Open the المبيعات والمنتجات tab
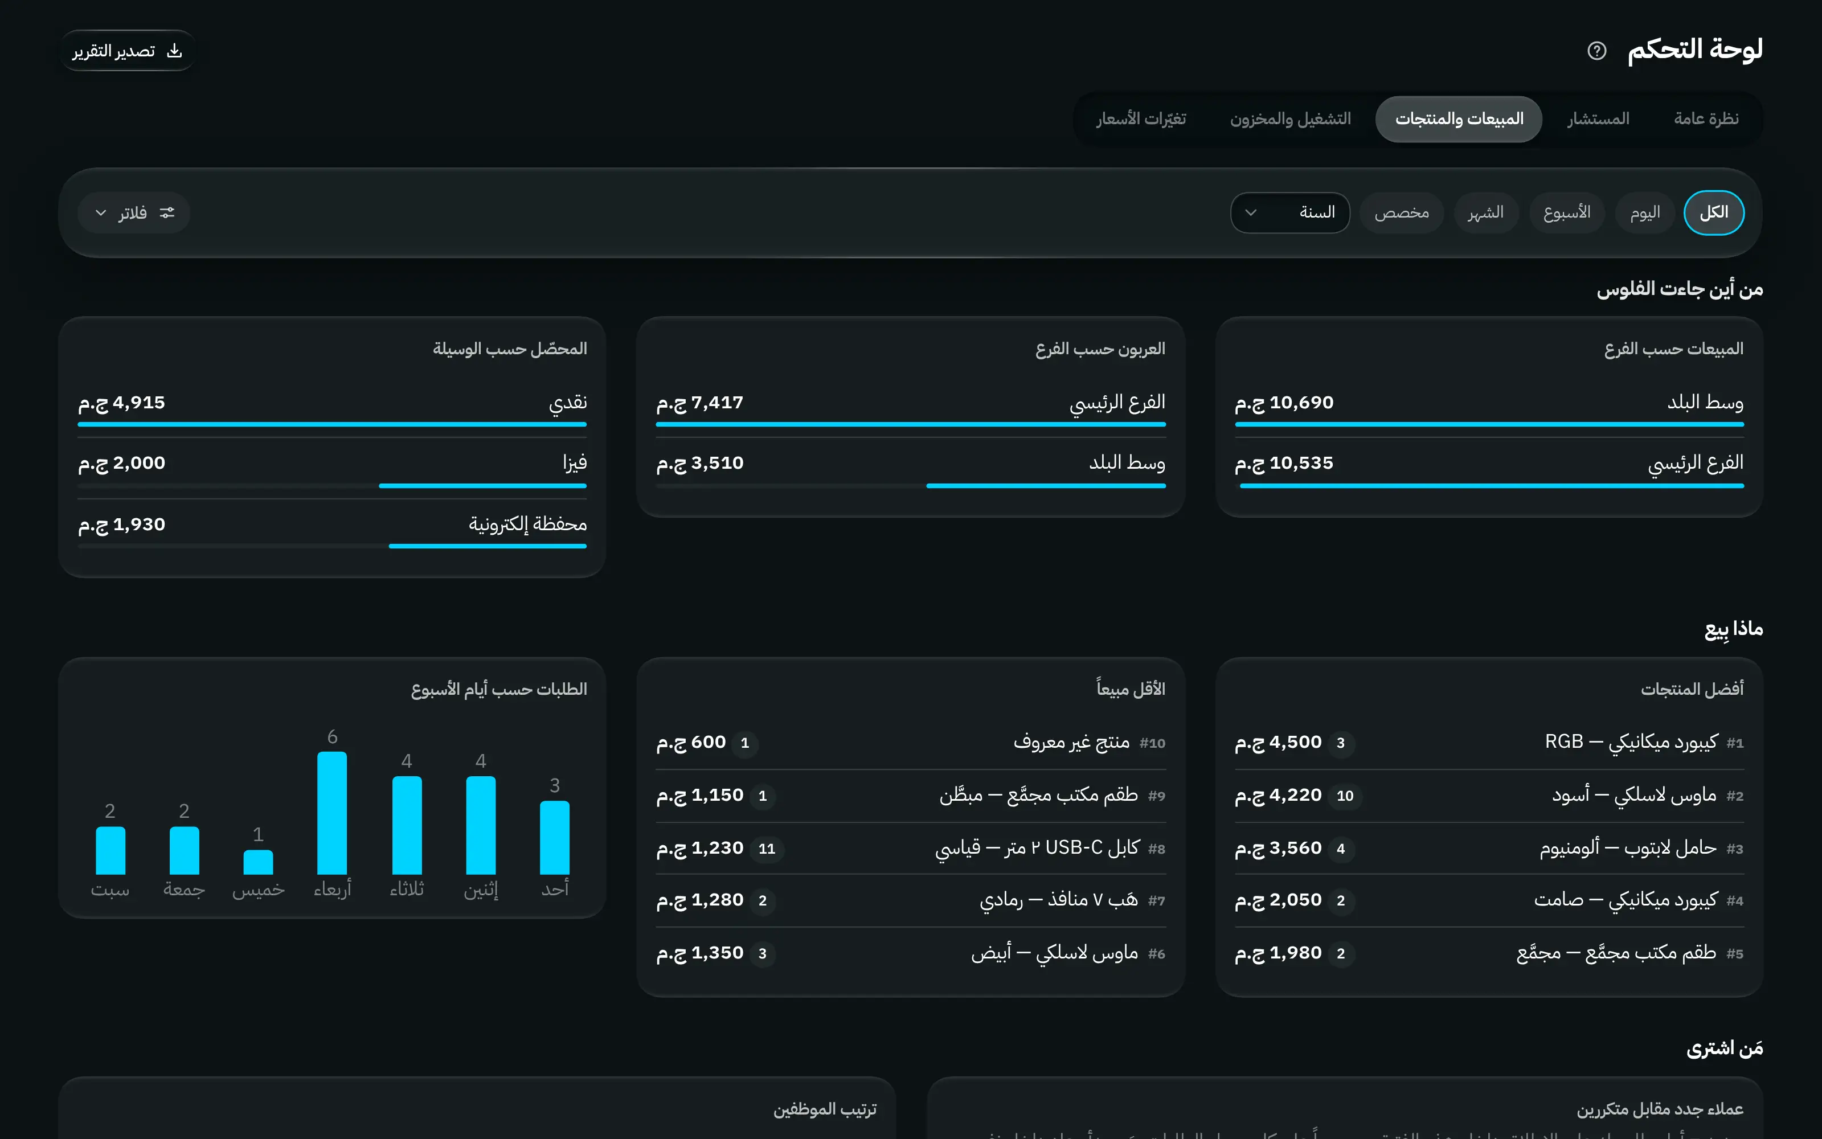Image resolution: width=1822 pixels, height=1139 pixels. 1459,119
